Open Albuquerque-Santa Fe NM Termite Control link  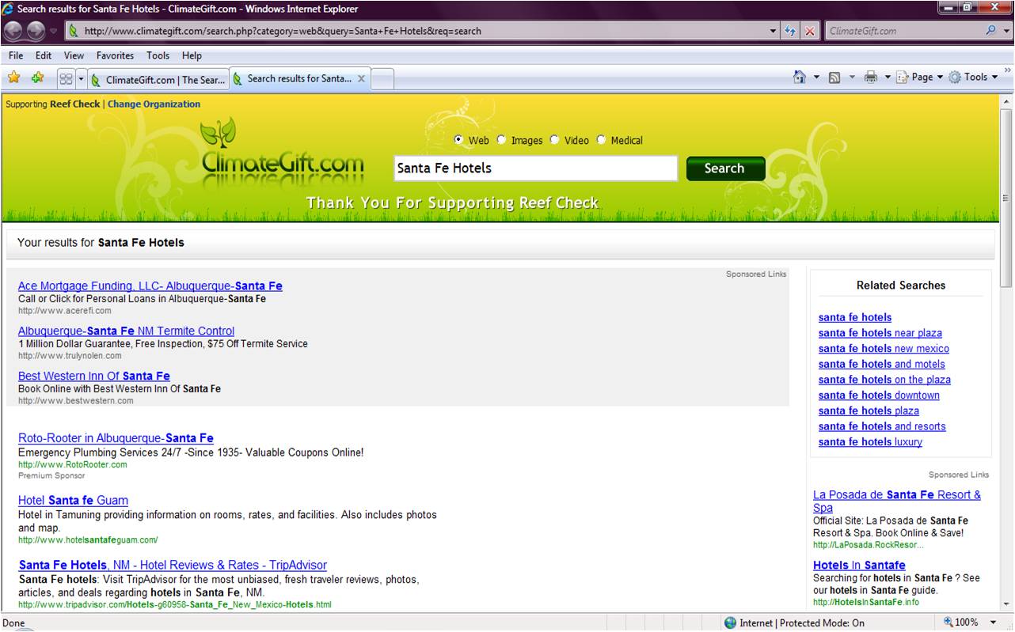coord(127,331)
